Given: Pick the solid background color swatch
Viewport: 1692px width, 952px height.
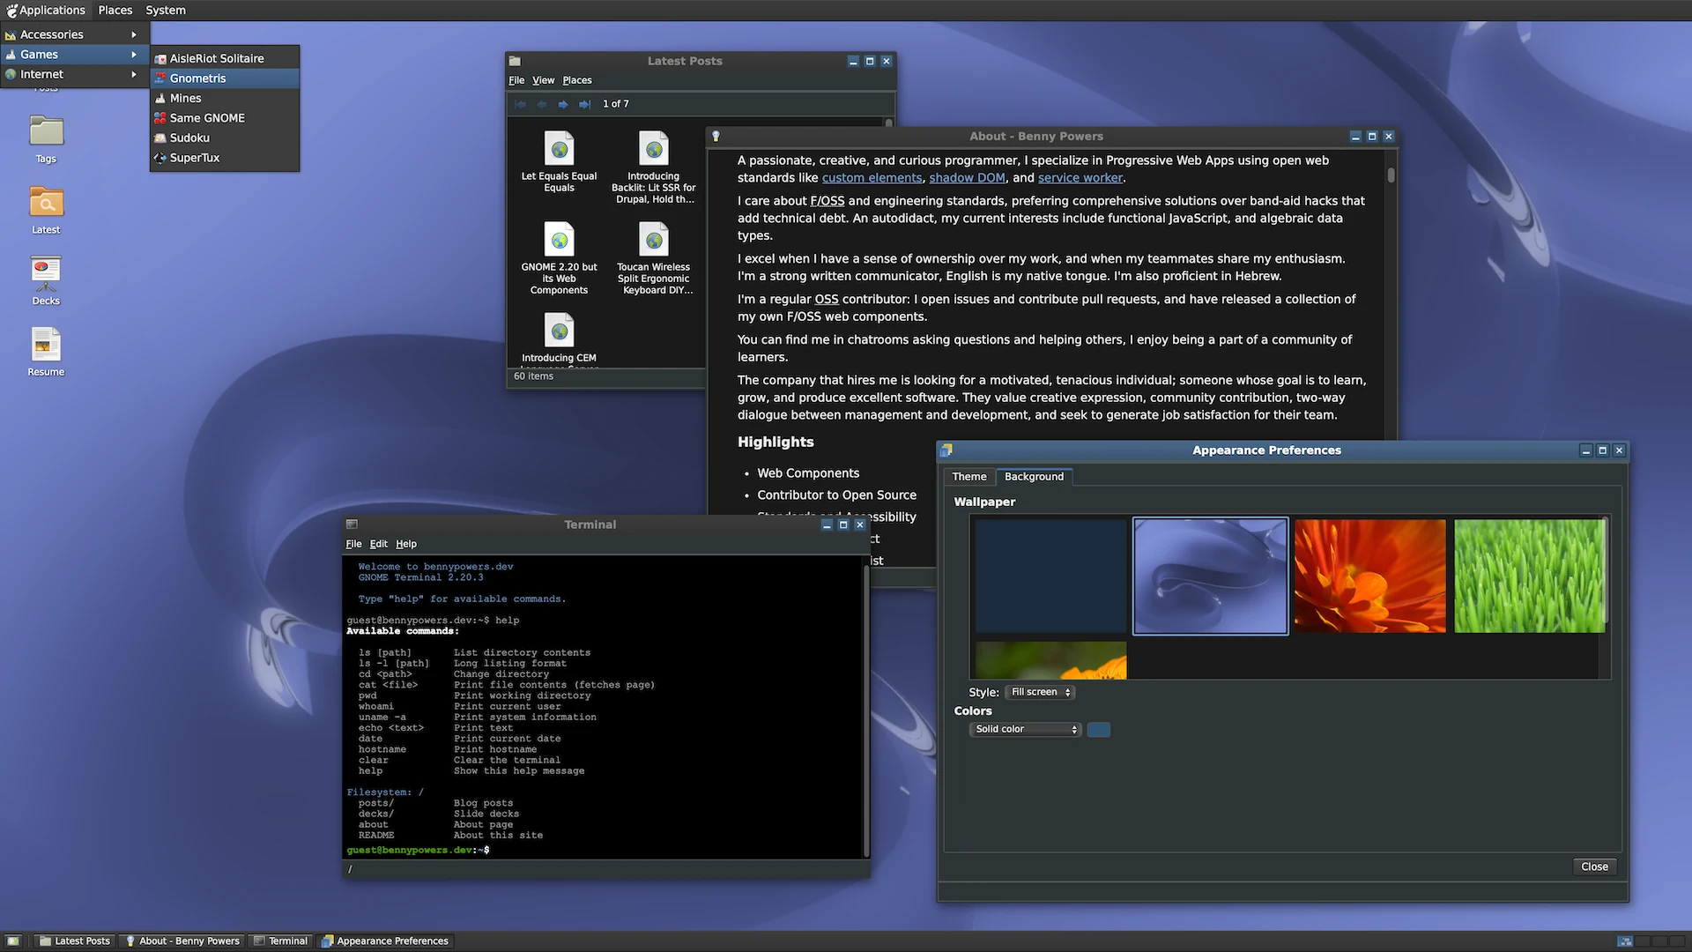Looking at the screenshot, I should point(1098,729).
